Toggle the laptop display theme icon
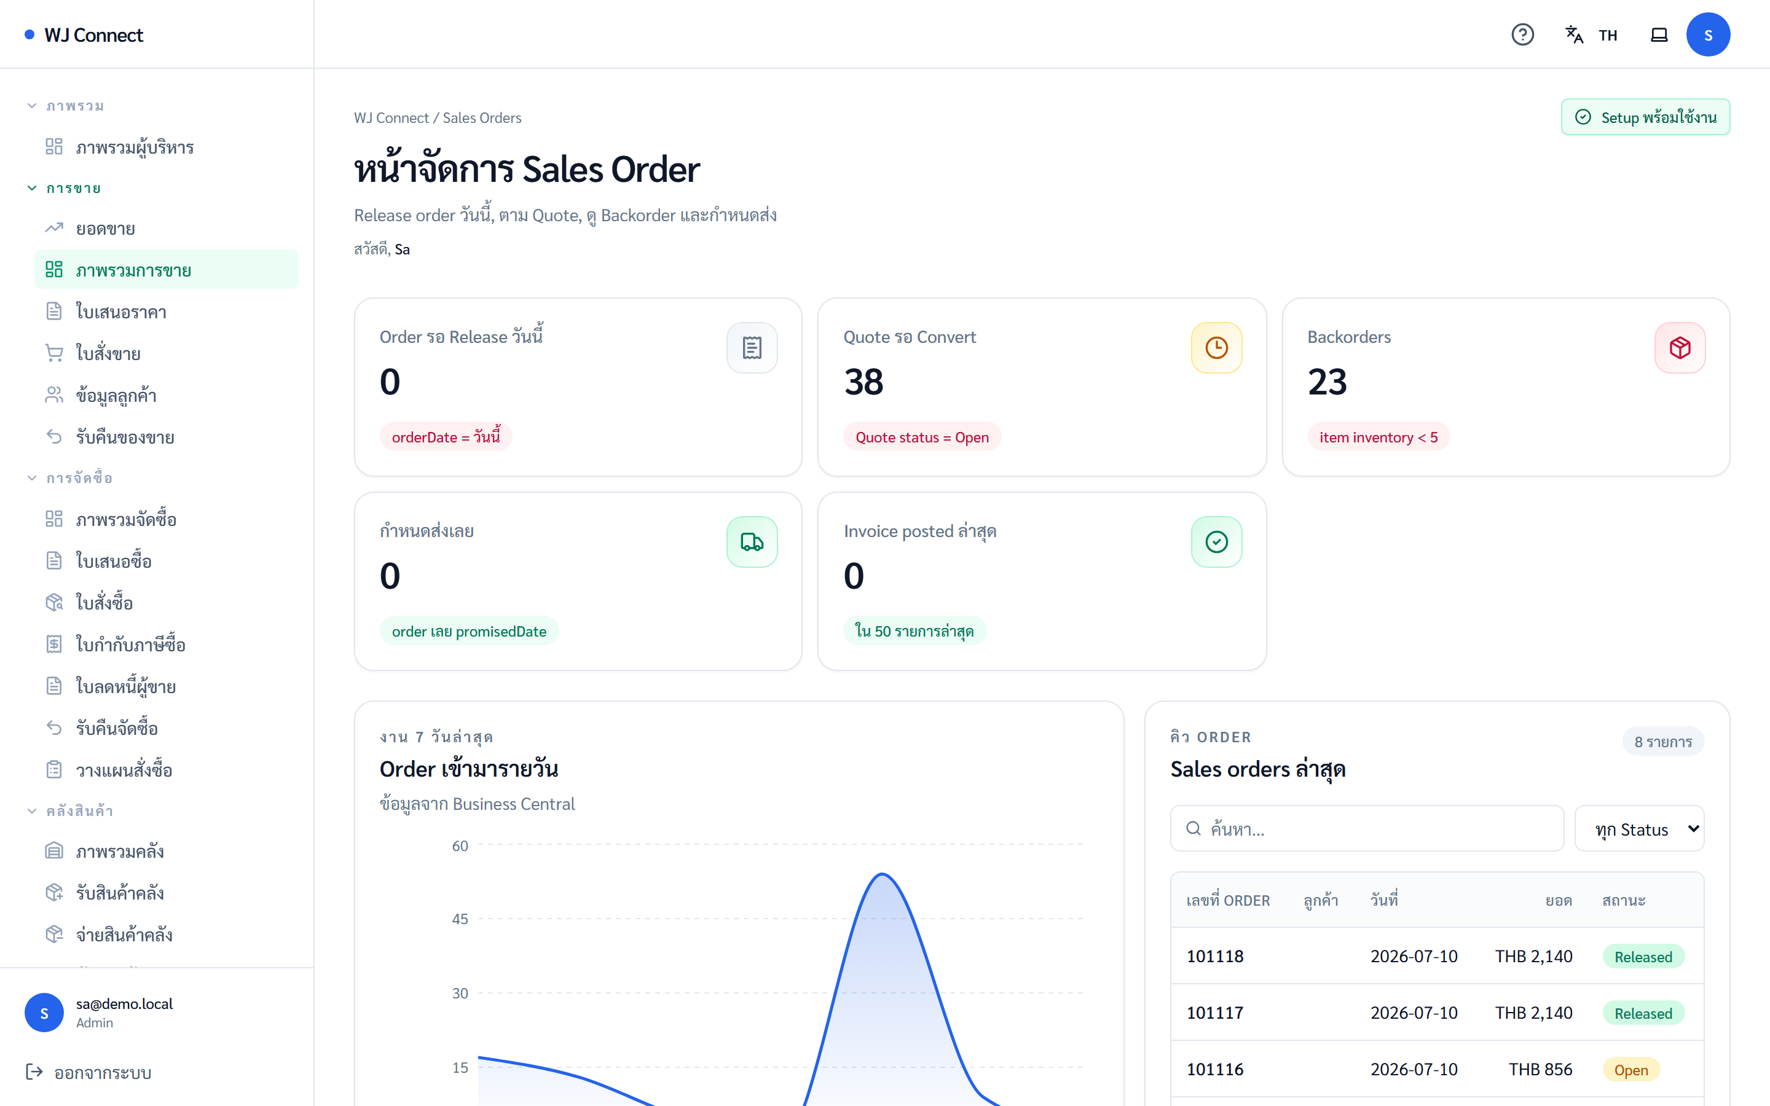This screenshot has height=1106, width=1770. tap(1659, 34)
